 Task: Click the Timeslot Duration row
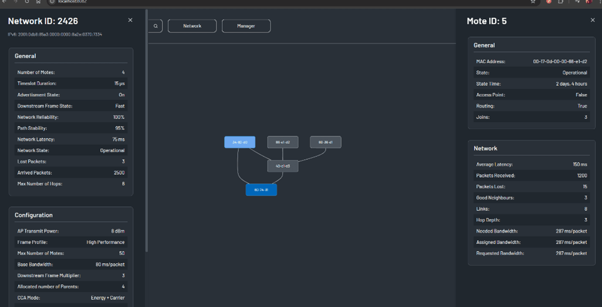71,84
